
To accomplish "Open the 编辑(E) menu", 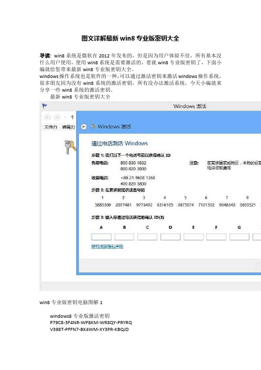I will (x=68, y=127).
